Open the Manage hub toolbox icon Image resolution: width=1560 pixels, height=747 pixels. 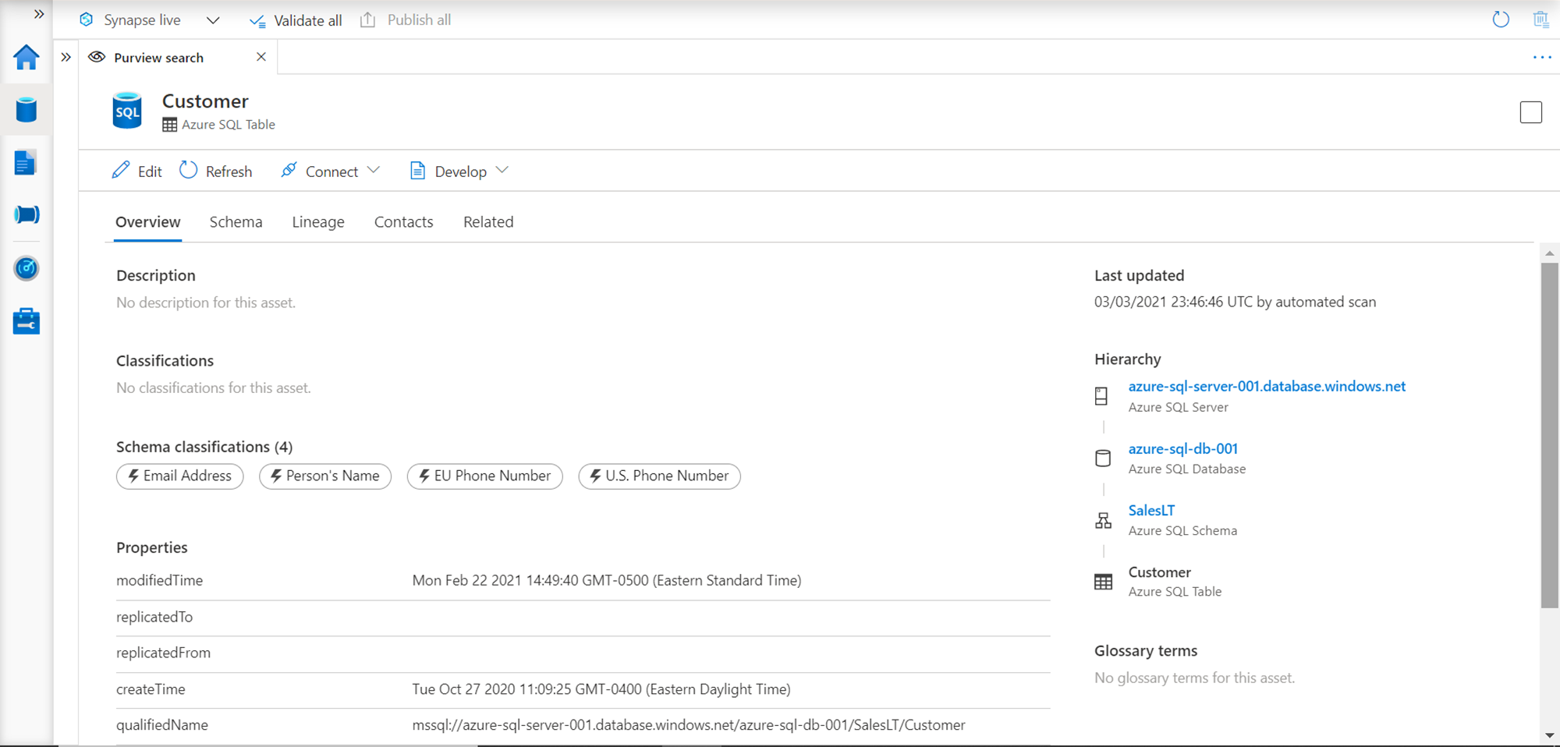27,321
